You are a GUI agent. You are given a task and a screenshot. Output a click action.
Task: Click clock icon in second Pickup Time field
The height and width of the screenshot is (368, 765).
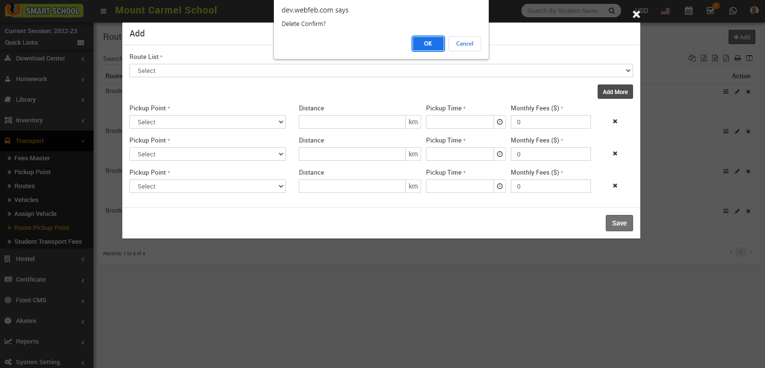coord(500,154)
